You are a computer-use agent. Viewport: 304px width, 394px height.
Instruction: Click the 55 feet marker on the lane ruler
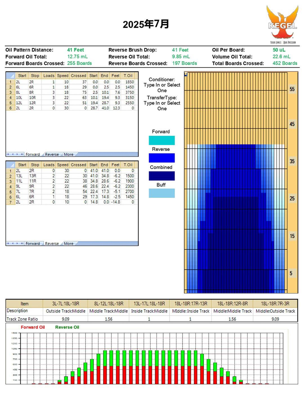(x=292, y=89)
